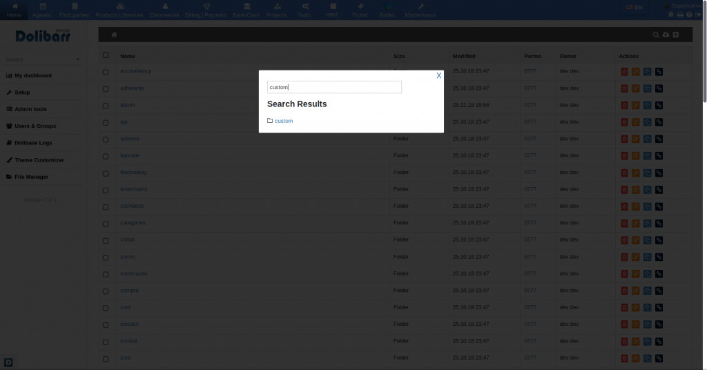Click the blue copy icon for blockedlog row

pos(647,173)
